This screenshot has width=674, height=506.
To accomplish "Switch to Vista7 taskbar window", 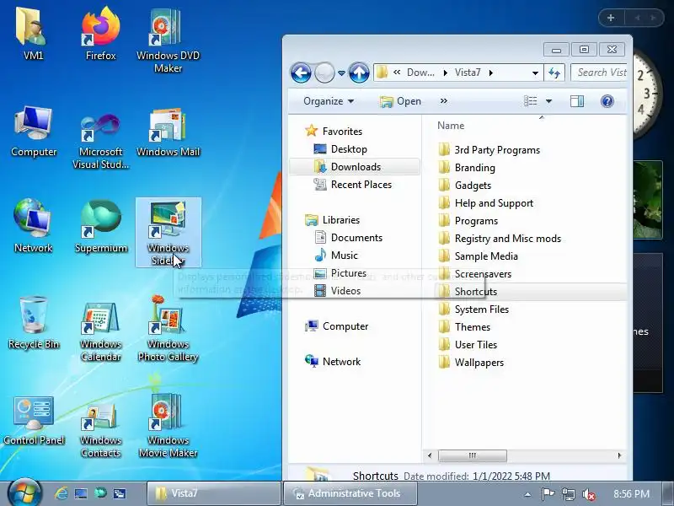I will click(x=214, y=493).
